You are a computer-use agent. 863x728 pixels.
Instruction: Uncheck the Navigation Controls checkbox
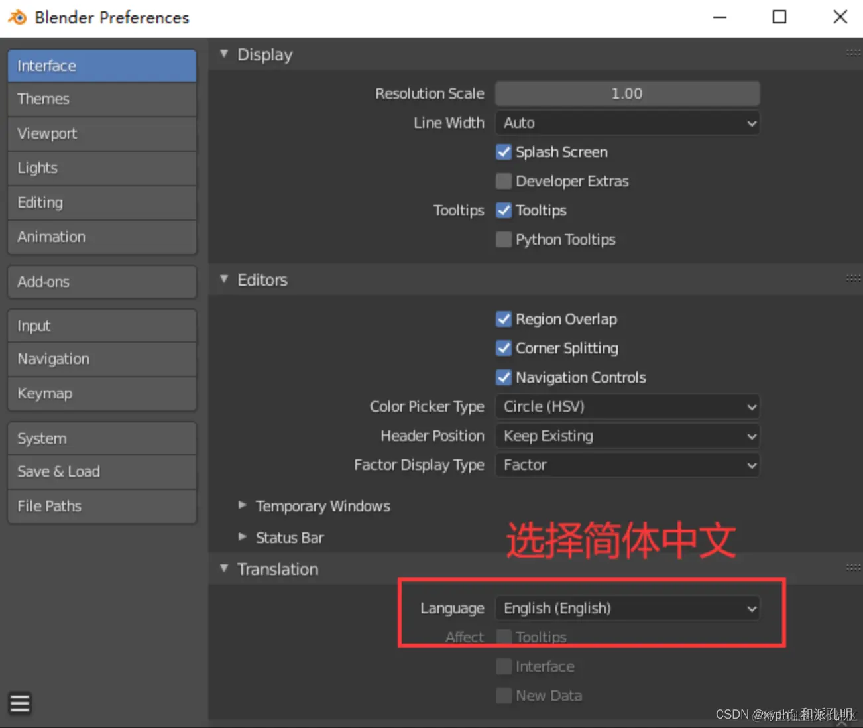coord(504,377)
